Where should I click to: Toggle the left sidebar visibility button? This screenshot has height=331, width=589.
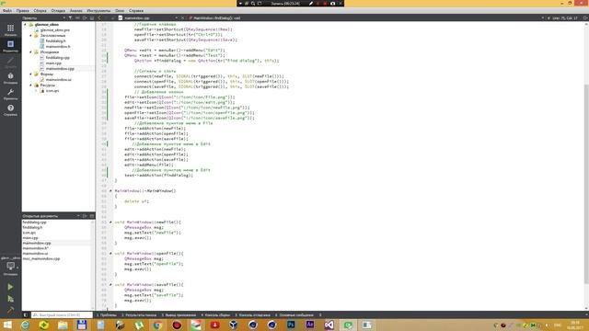coord(26,315)
